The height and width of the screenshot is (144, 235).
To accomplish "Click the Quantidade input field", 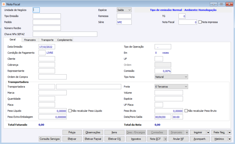I will (x=47, y=99).
